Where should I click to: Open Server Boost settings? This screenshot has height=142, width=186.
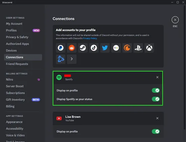23,86
